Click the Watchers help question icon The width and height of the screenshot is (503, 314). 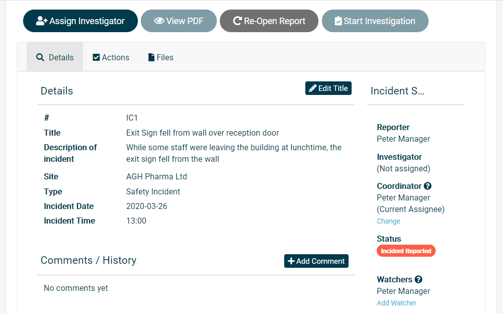(418, 279)
